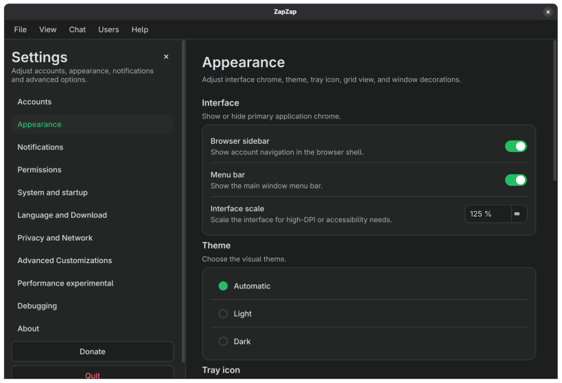The width and height of the screenshot is (562, 383).
Task: Click the Theme section heading
Action: (x=216, y=245)
